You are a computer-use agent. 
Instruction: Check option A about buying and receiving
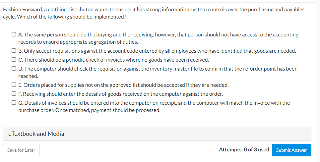[x=14, y=34]
